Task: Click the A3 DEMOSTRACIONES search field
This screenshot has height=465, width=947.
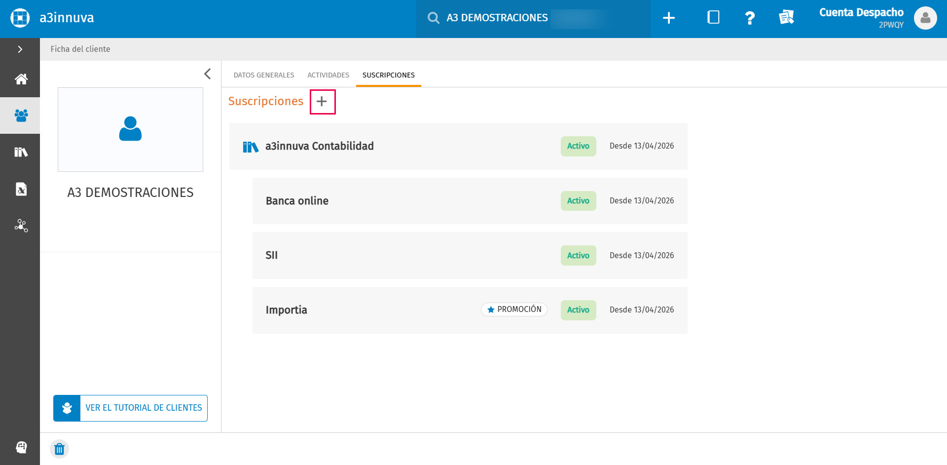Action: [533, 18]
